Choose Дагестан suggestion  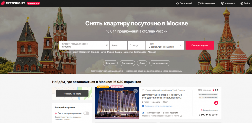128,52
